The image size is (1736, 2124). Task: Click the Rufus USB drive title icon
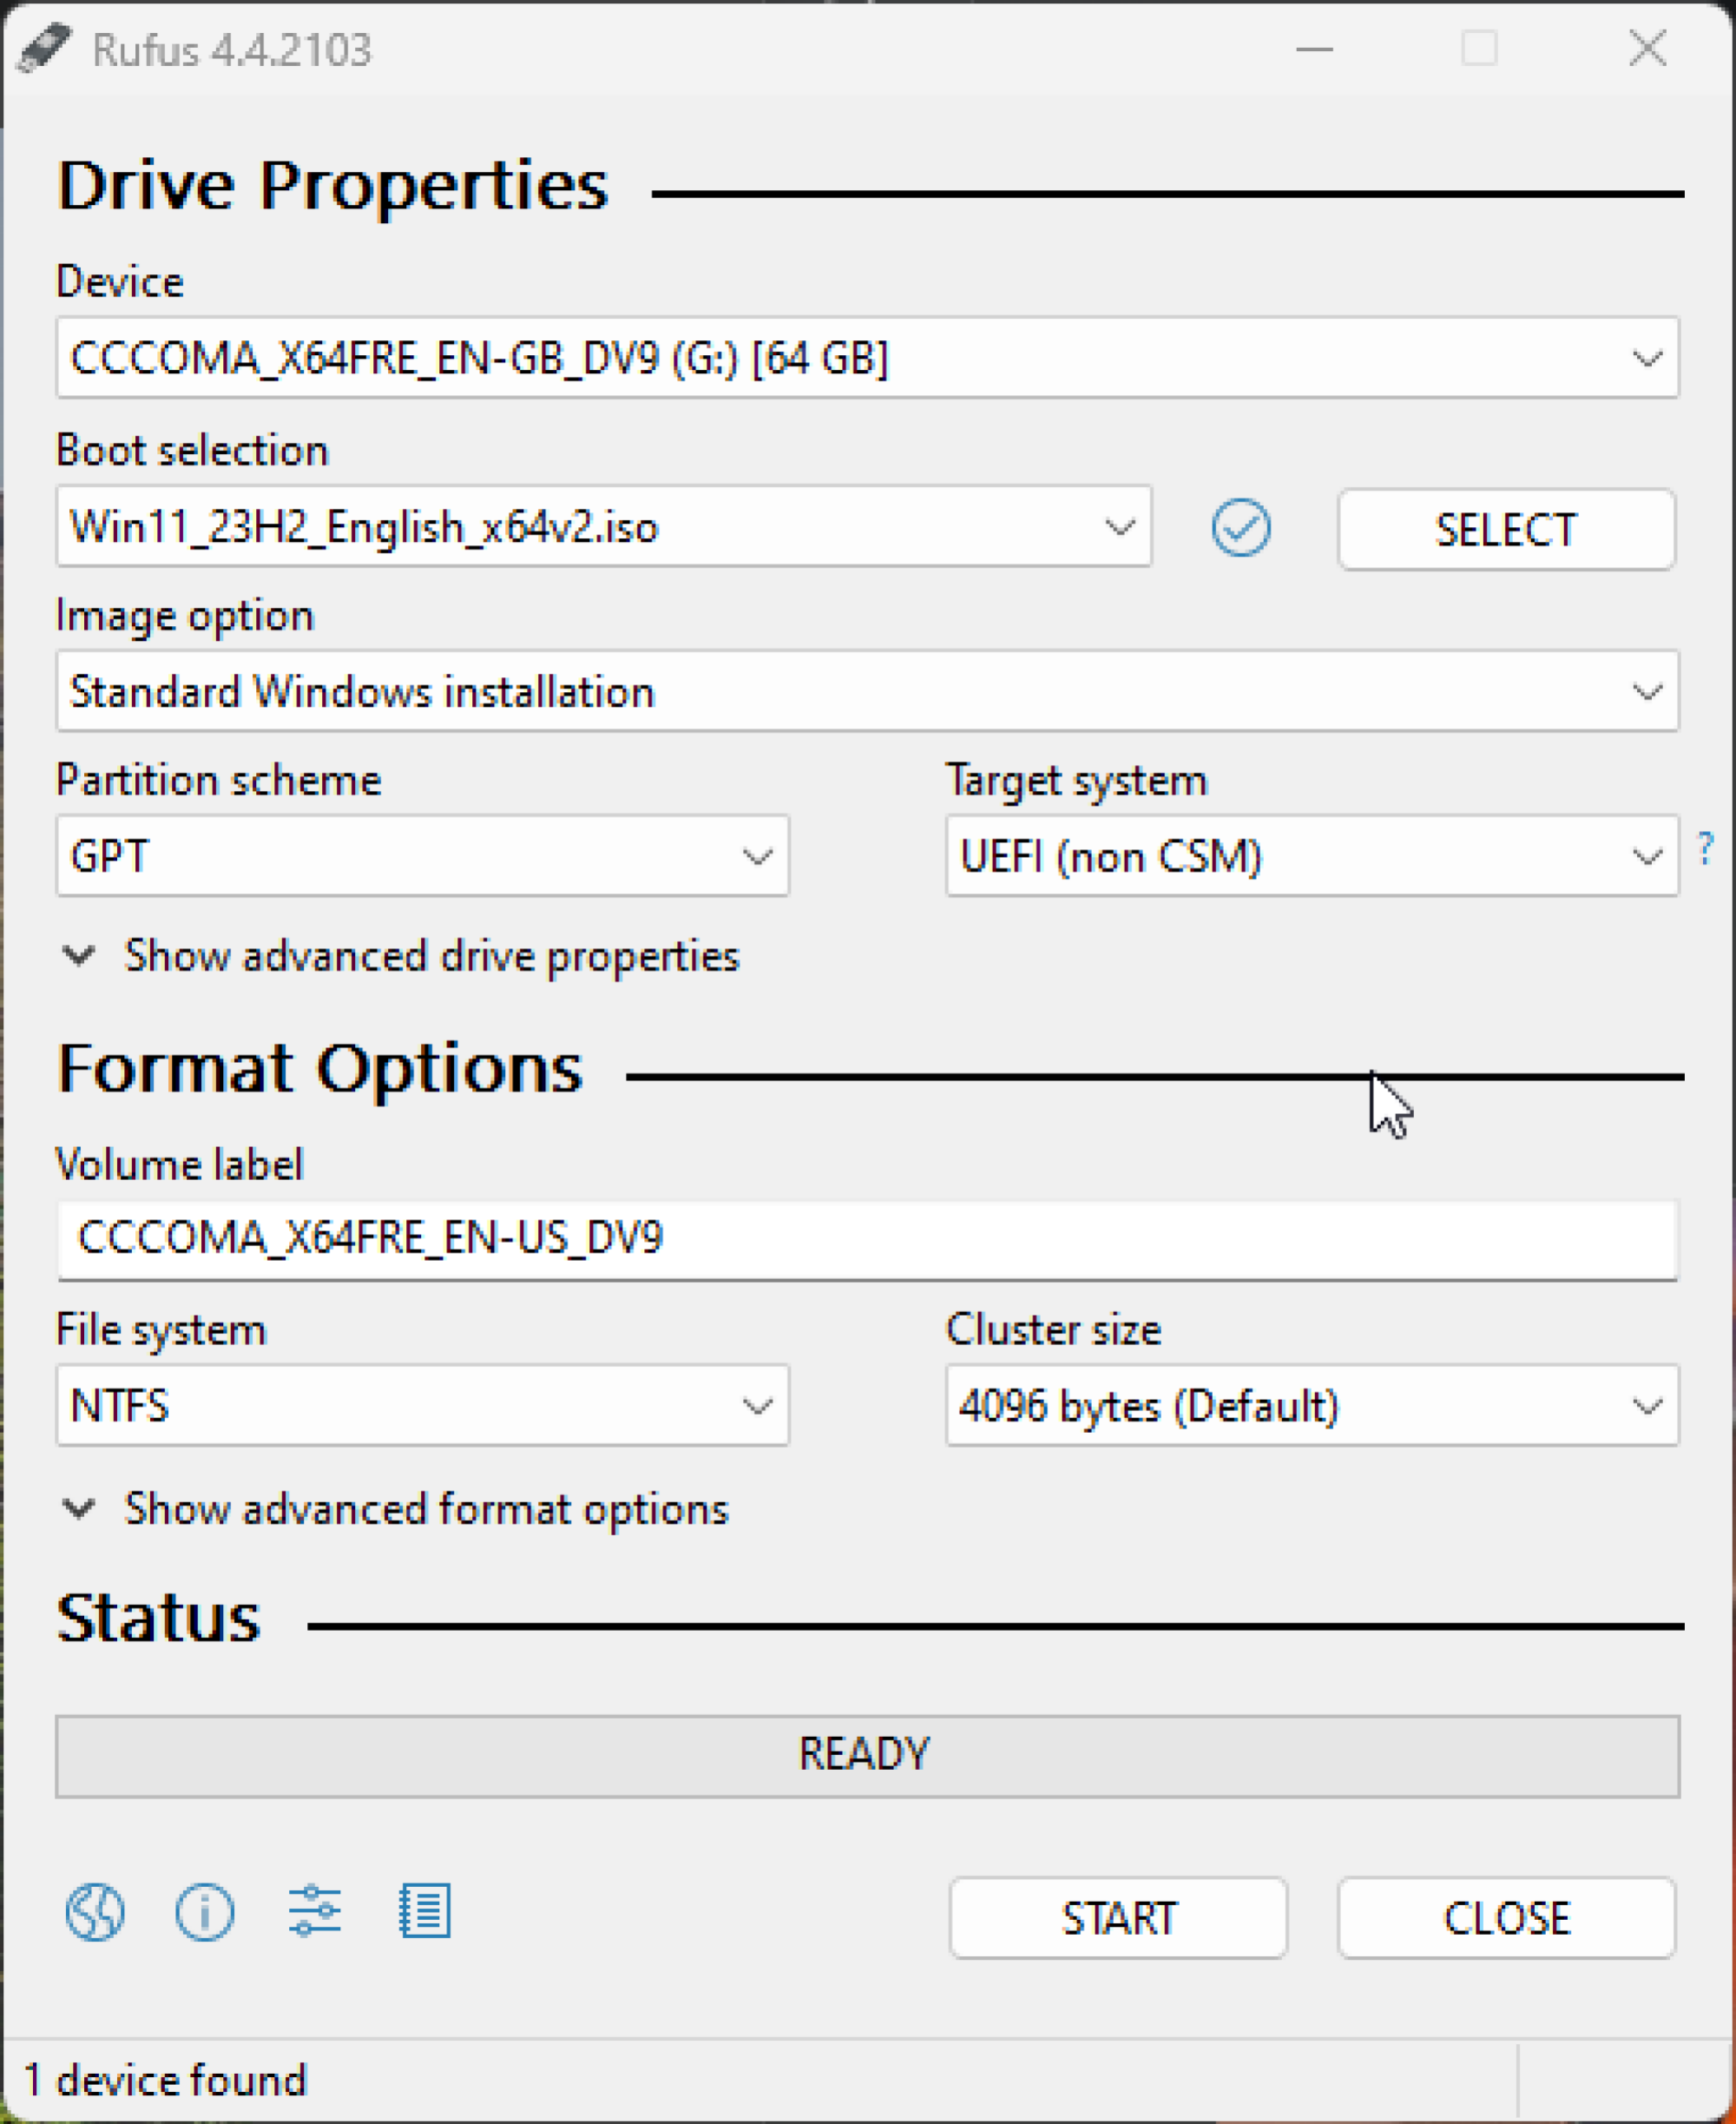44,48
